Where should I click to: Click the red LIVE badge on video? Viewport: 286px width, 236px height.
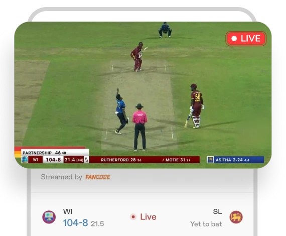(246, 39)
